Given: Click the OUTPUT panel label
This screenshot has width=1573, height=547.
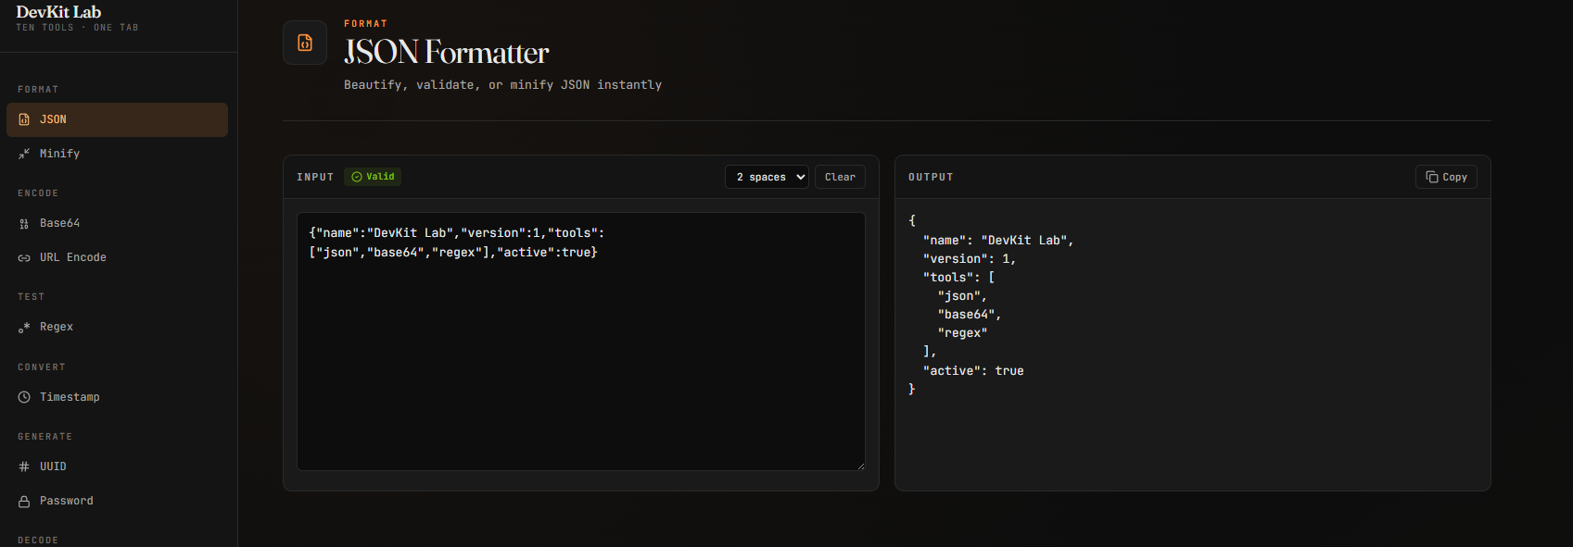Looking at the screenshot, I should [x=931, y=177].
